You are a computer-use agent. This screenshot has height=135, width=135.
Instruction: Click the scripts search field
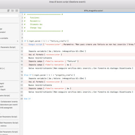point(9,16)
